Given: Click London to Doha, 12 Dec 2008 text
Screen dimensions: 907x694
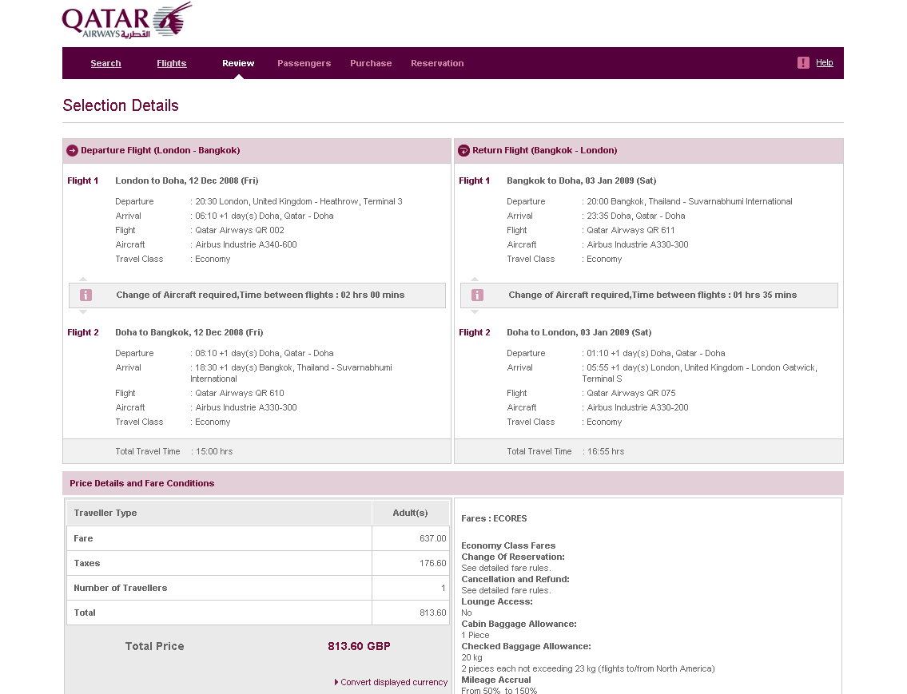Looking at the screenshot, I should pyautogui.click(x=187, y=180).
